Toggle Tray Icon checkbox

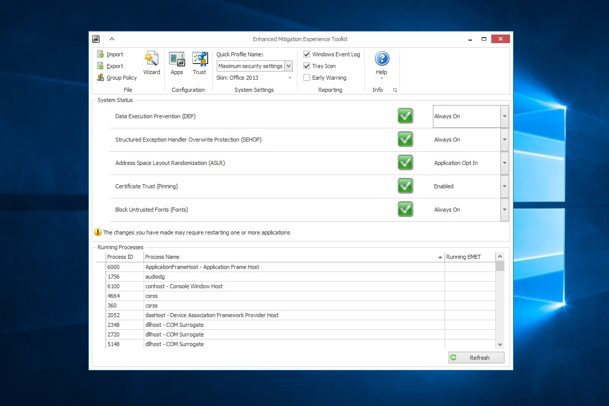point(307,66)
